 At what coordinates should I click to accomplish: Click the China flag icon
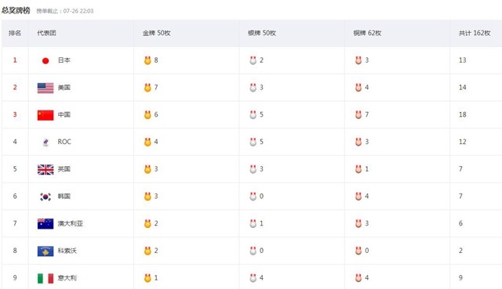(45, 115)
